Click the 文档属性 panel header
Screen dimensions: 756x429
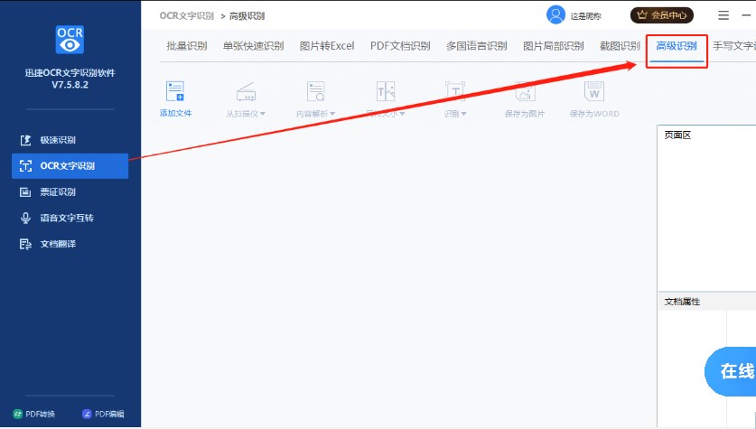click(x=707, y=302)
